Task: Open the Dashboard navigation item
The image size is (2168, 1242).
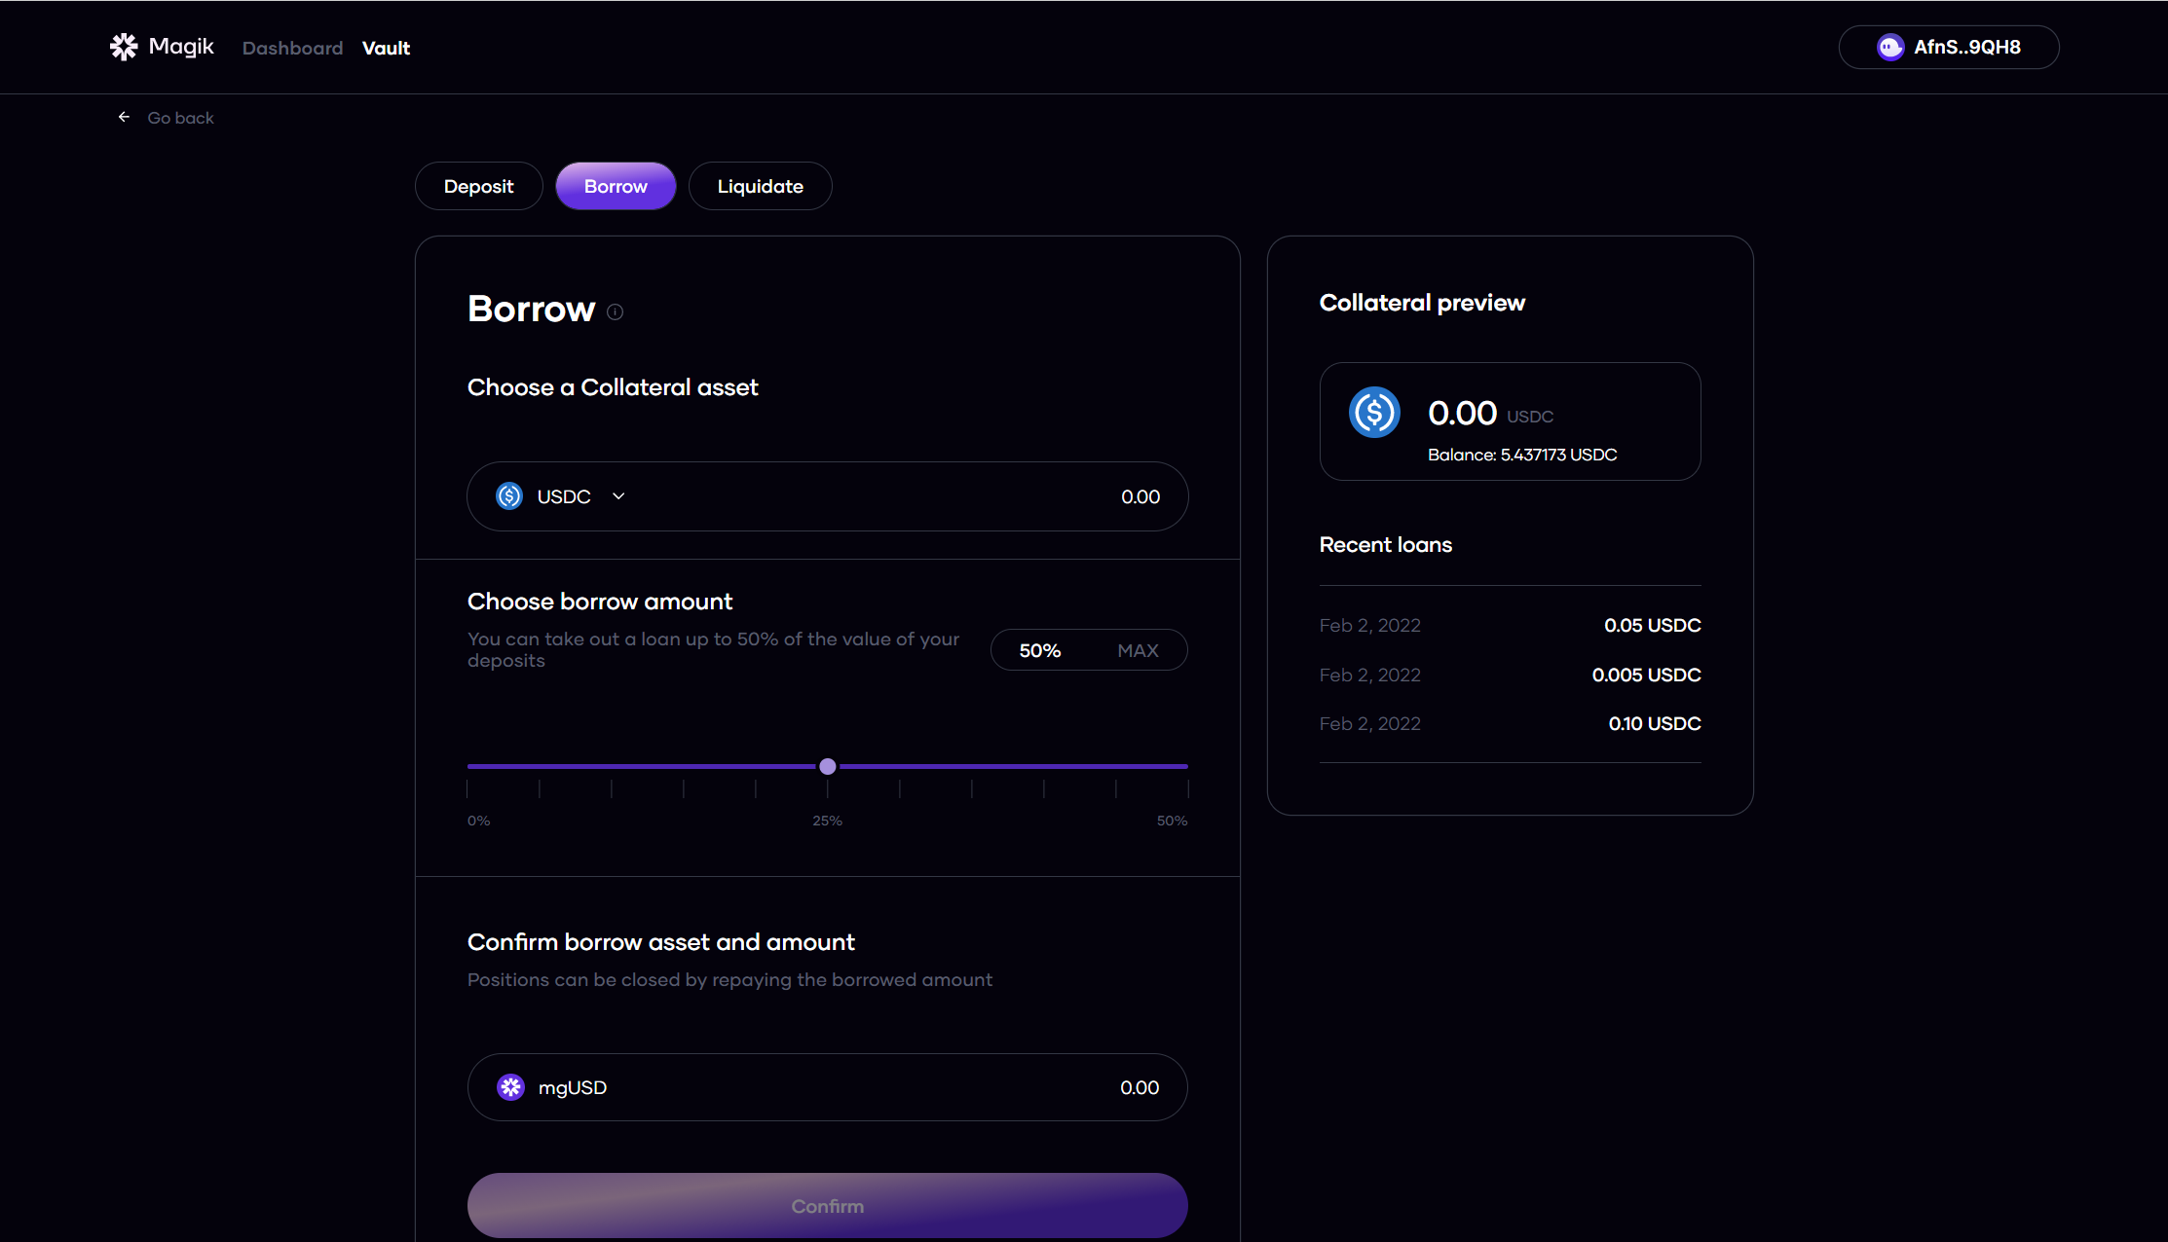Action: (x=292, y=48)
